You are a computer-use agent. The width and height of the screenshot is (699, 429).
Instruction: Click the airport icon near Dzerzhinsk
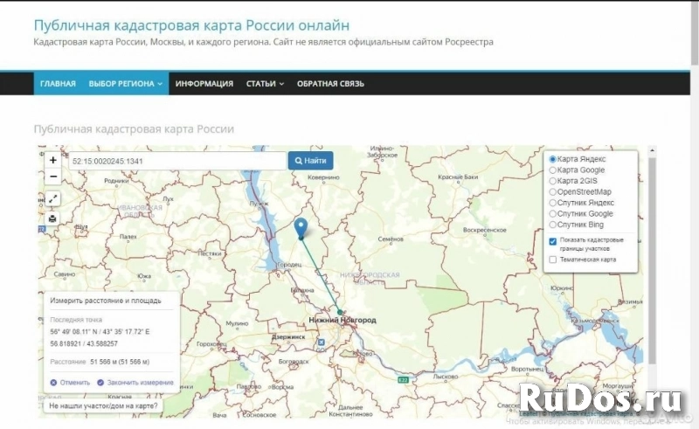pyautogui.click(x=321, y=342)
